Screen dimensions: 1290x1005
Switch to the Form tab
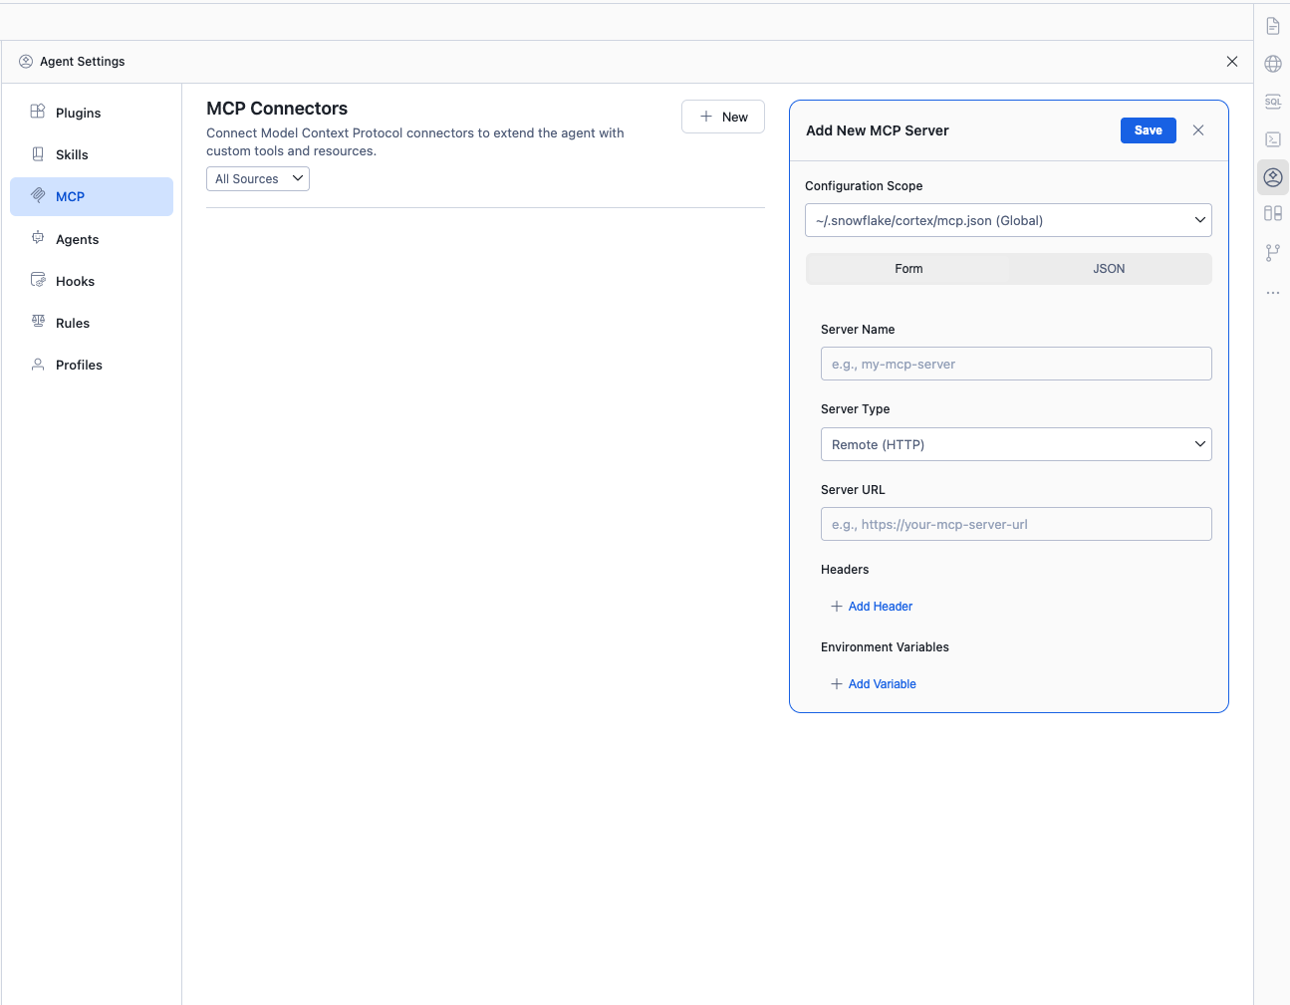908,269
